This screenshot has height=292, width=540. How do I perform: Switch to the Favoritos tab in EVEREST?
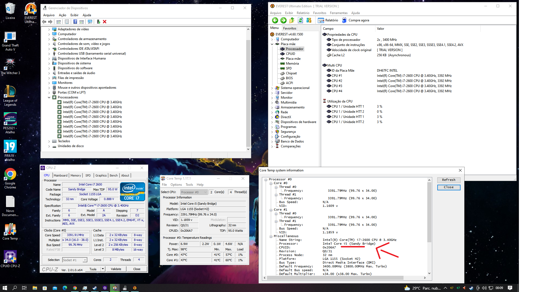coord(290,28)
